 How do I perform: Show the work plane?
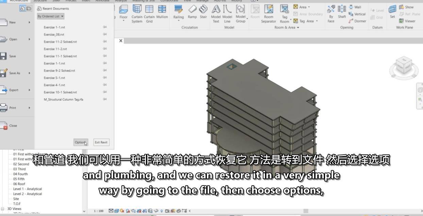point(406,7)
